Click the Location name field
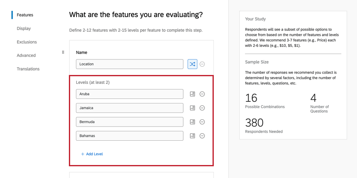 tap(129, 64)
